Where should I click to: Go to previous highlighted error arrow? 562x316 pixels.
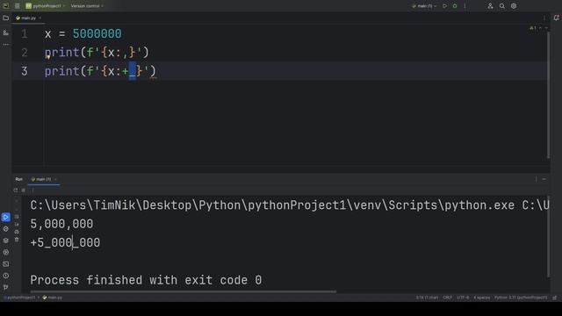[541, 28]
